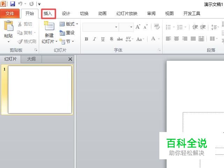224x168 pixels.
Task: Expand the font color dropdown arrow
Action: (159, 39)
